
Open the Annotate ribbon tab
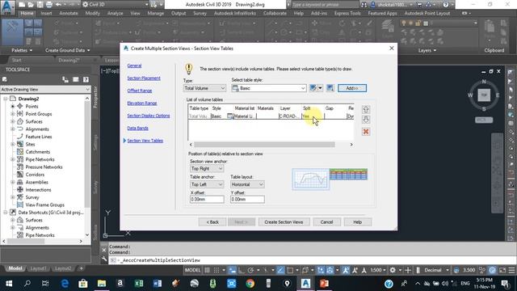click(x=69, y=13)
